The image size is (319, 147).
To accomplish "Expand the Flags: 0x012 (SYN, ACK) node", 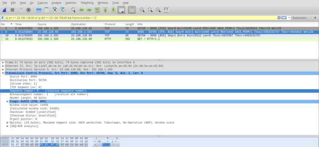I will point(8,101).
